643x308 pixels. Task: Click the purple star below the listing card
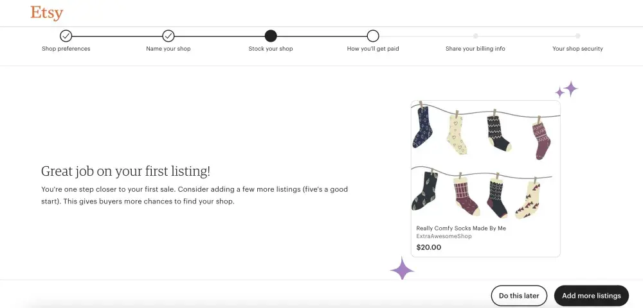(x=403, y=268)
